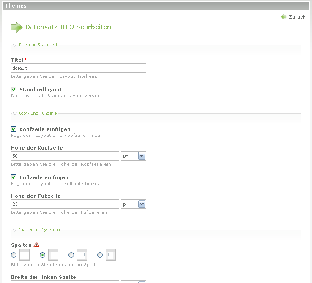The width and height of the screenshot is (312, 283).
Task: Select the first Spalten radio button
Action: (14, 255)
